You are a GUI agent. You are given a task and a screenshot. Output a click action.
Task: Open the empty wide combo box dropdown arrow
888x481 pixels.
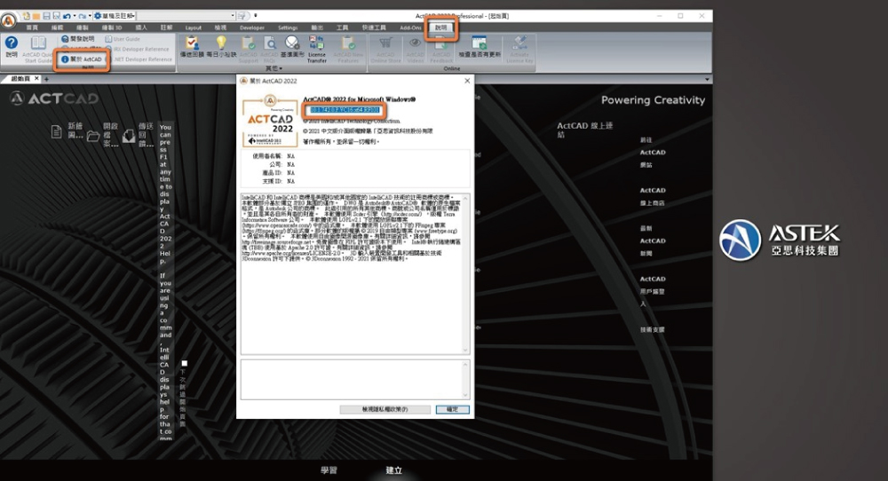coord(232,16)
